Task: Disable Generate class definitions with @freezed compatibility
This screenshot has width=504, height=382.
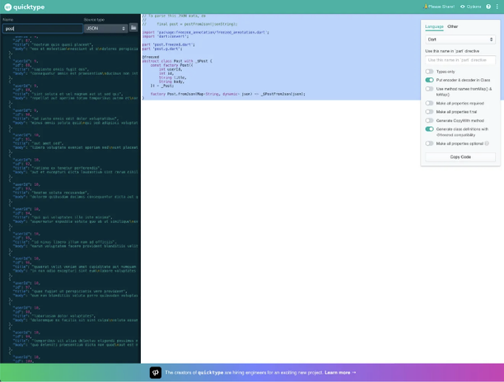Action: pos(429,129)
